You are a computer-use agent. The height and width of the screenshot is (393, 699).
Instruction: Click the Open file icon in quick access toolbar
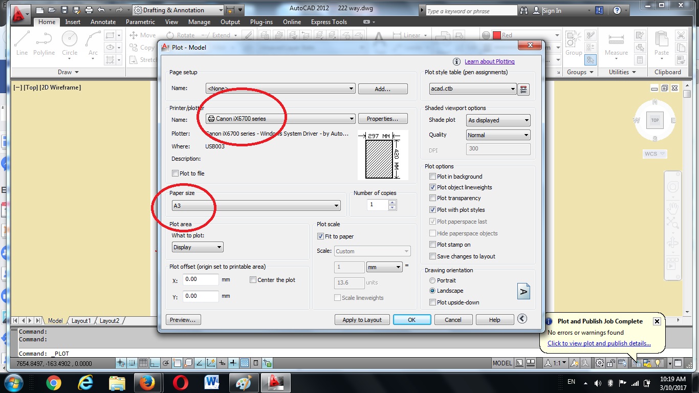point(53,10)
